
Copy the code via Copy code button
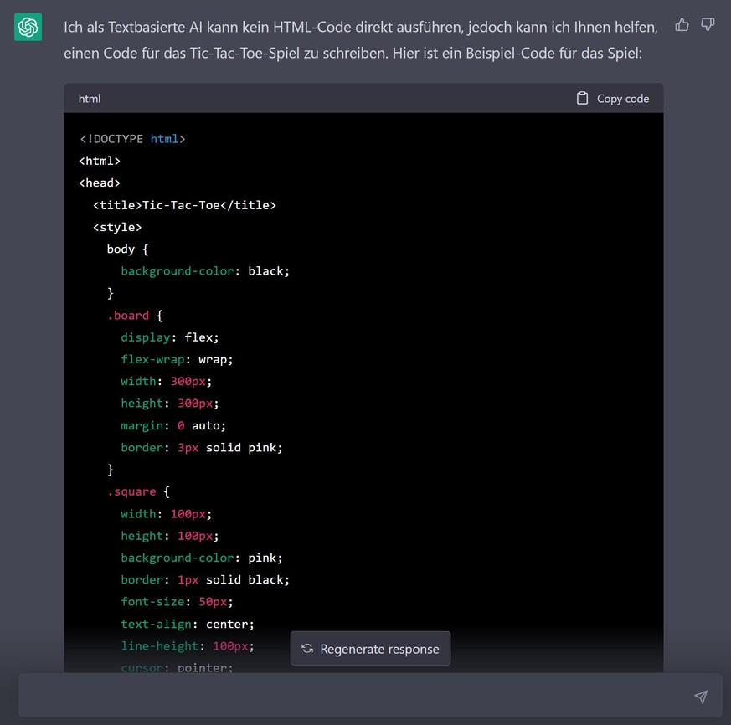pyautogui.click(x=613, y=99)
